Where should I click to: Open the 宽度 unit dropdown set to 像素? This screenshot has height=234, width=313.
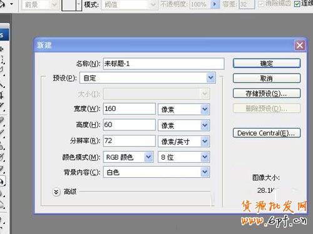(x=183, y=109)
